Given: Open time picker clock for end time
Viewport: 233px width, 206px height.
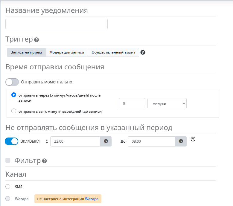Looking at the screenshot, I should (181, 141).
